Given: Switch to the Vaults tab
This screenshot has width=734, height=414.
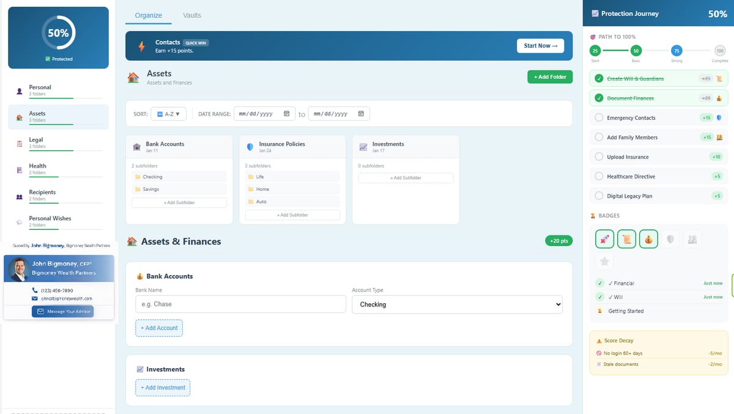Looking at the screenshot, I should pos(191,15).
